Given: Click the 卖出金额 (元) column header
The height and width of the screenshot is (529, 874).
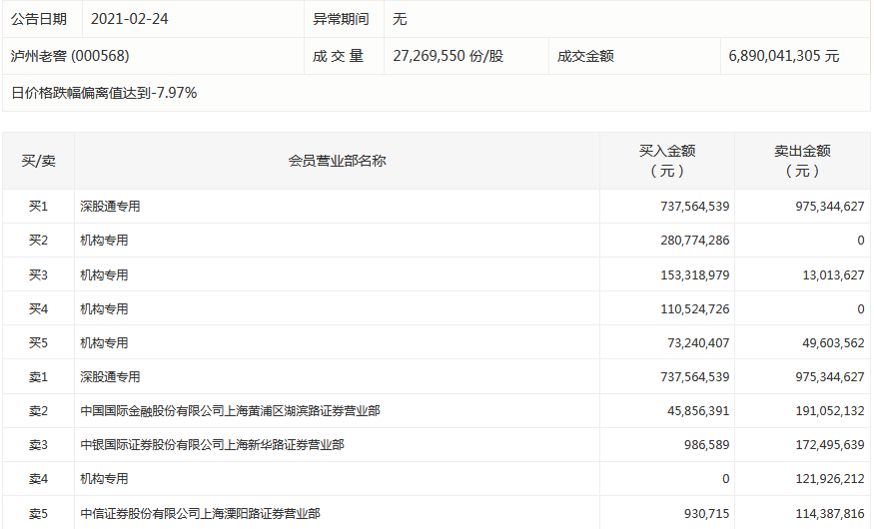Looking at the screenshot, I should 802,161.
